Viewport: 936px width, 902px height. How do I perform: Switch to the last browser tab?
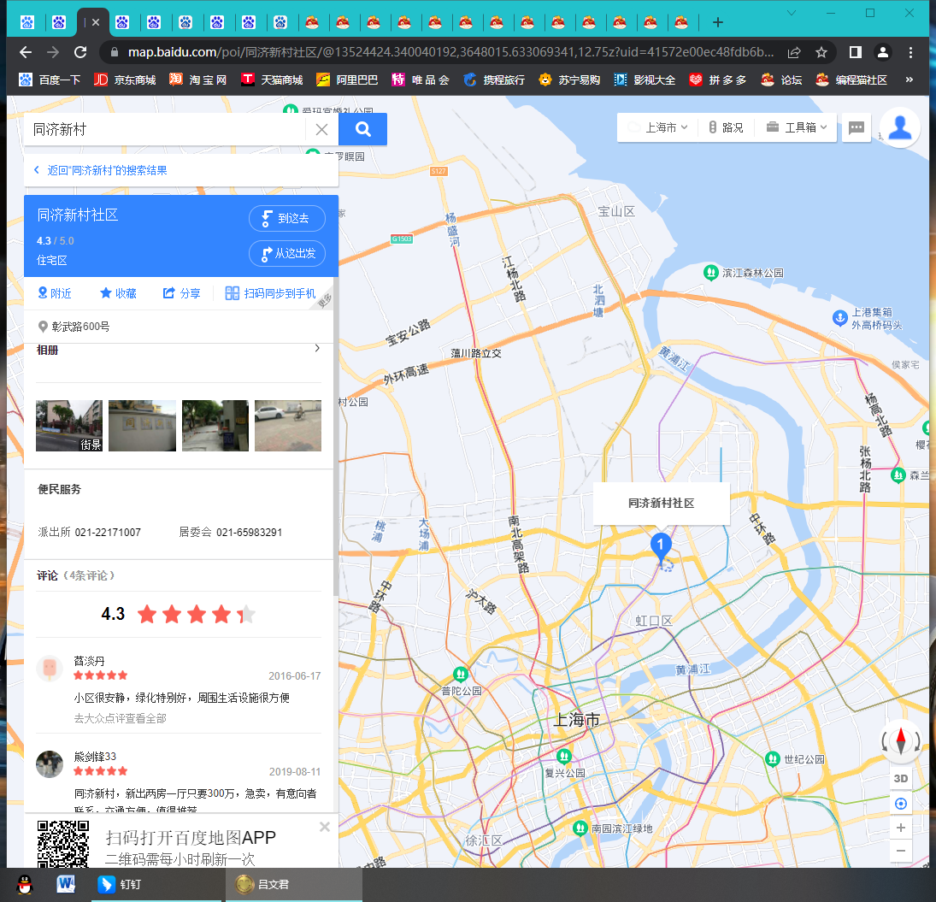(x=681, y=23)
